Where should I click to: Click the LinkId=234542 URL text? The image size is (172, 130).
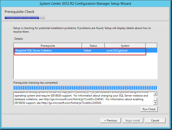point(71,103)
